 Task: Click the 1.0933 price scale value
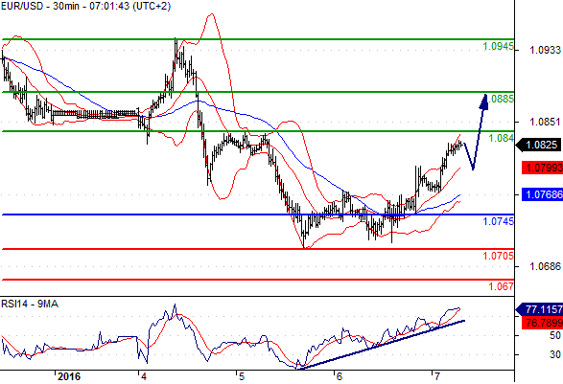click(x=545, y=50)
